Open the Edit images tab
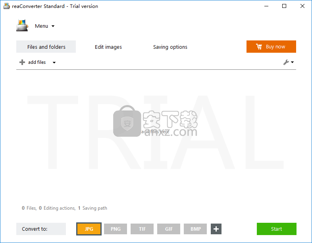Screen dimensions: 312x243 108,47
